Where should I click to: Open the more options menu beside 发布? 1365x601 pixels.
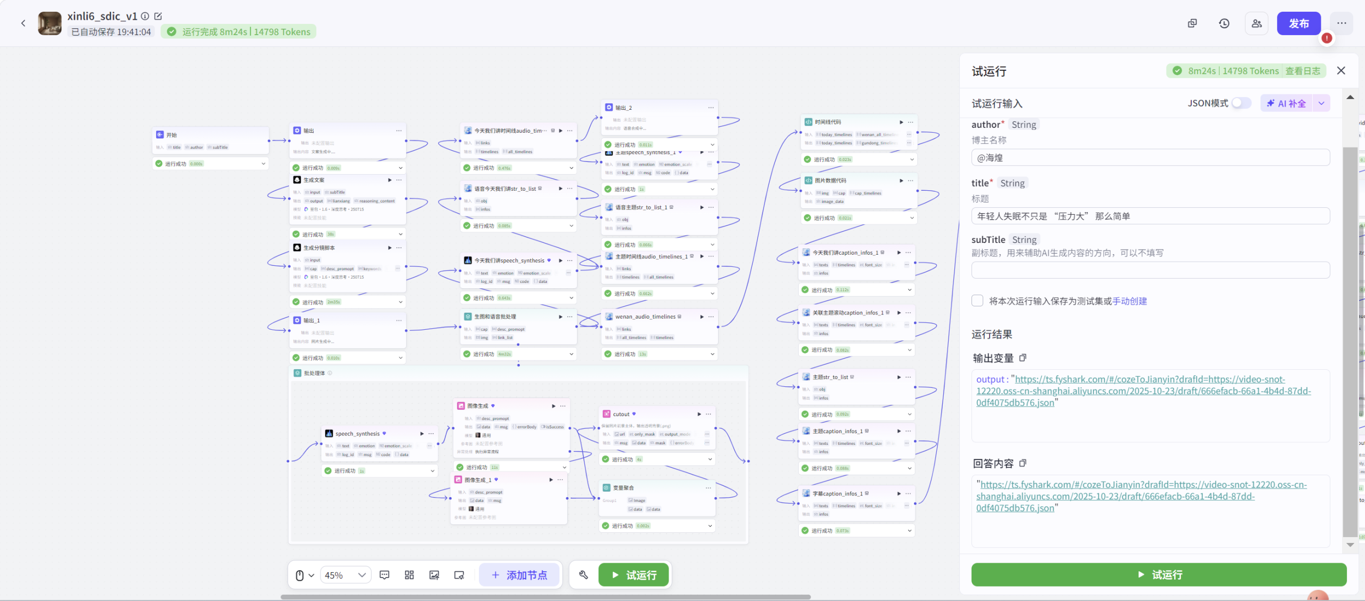pos(1342,23)
